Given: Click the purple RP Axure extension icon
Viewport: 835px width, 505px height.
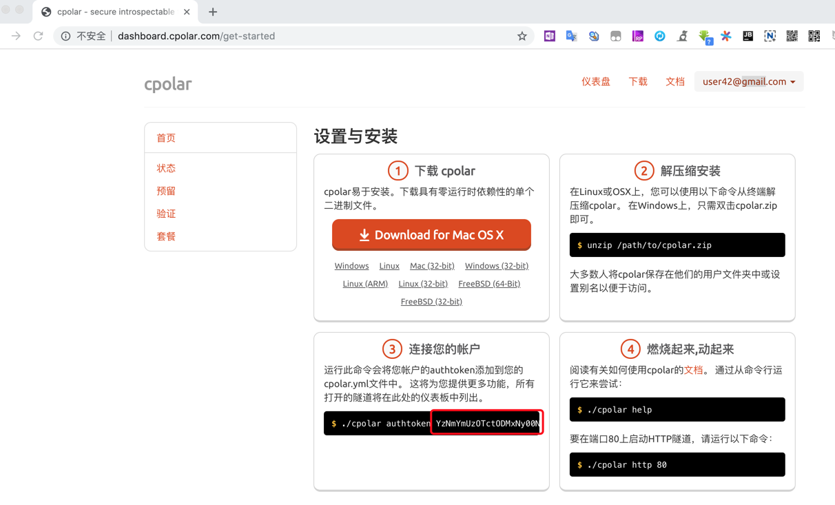Looking at the screenshot, I should [638, 36].
